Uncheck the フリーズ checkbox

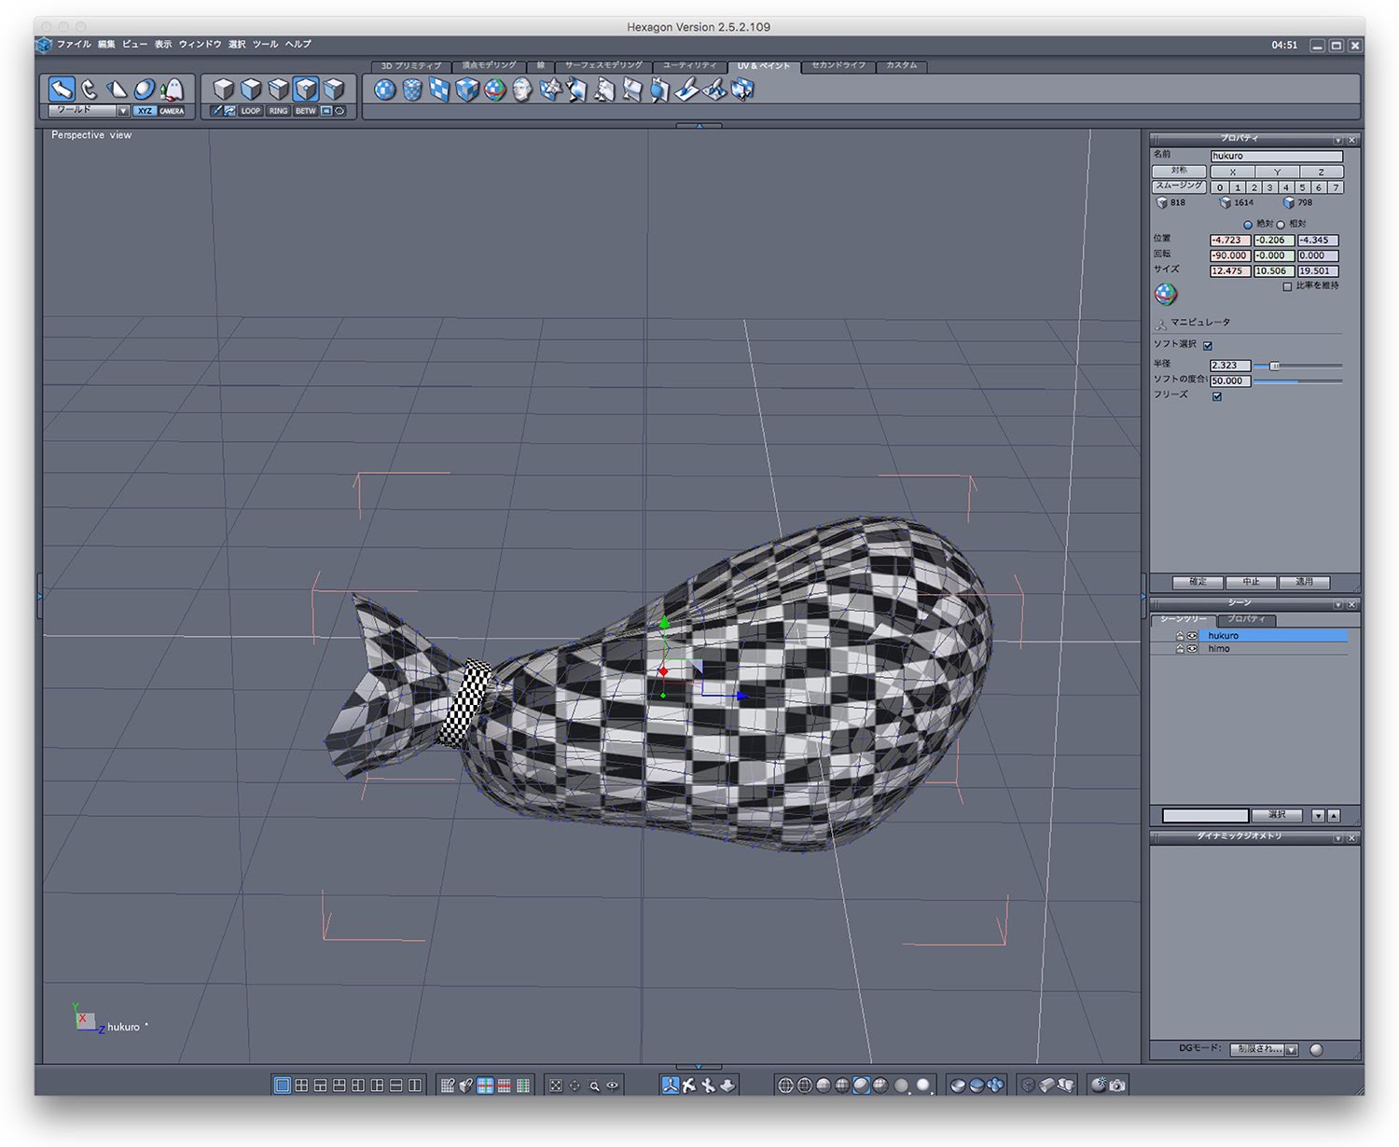tap(1217, 396)
